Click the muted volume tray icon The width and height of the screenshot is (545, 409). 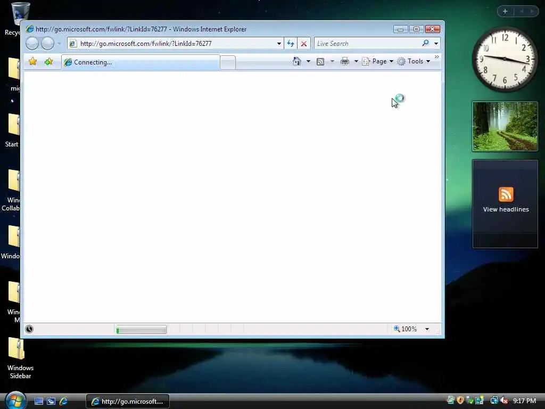[504, 400]
